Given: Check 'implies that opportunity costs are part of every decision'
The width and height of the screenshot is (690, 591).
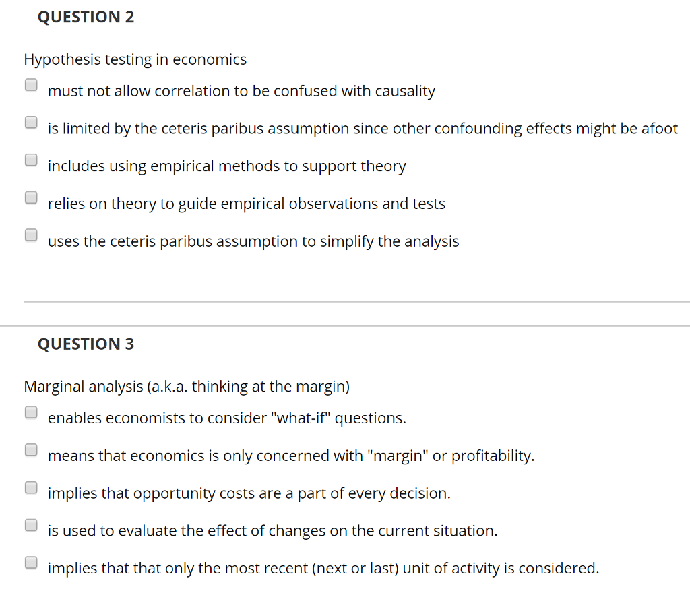Looking at the screenshot, I should (31, 487).
